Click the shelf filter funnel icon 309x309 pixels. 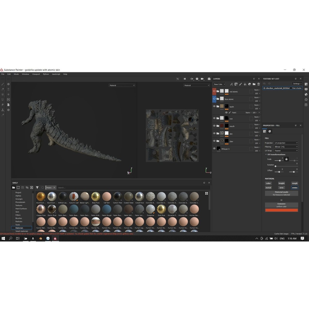[37, 188]
